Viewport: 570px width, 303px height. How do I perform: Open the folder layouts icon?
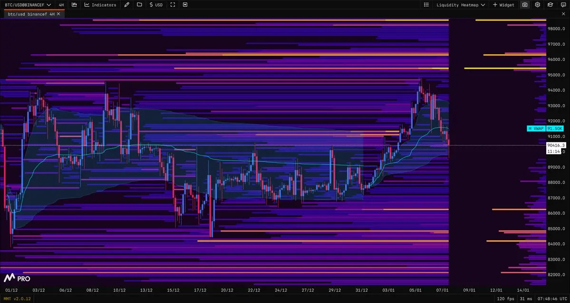click(139, 5)
